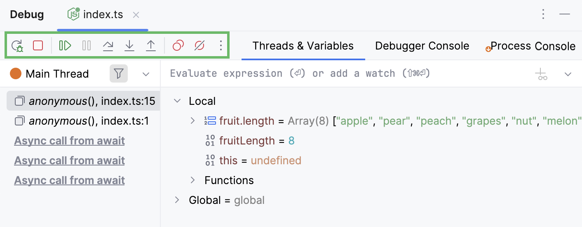
Task: Toggle the frames filter button
Action: 119,74
